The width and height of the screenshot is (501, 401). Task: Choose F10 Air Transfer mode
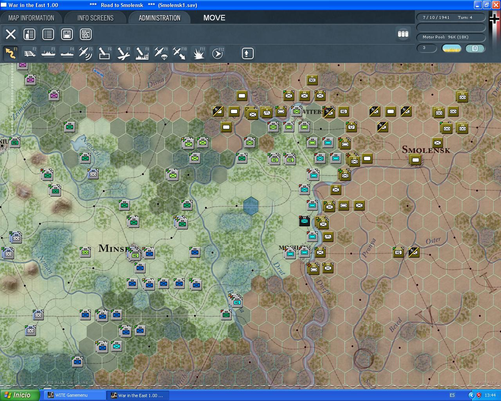[180, 53]
